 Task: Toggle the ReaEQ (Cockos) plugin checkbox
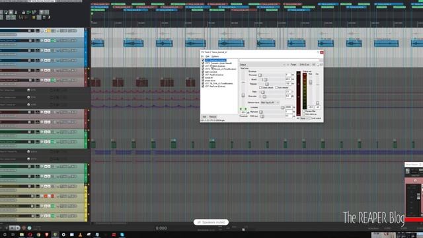(x=203, y=75)
